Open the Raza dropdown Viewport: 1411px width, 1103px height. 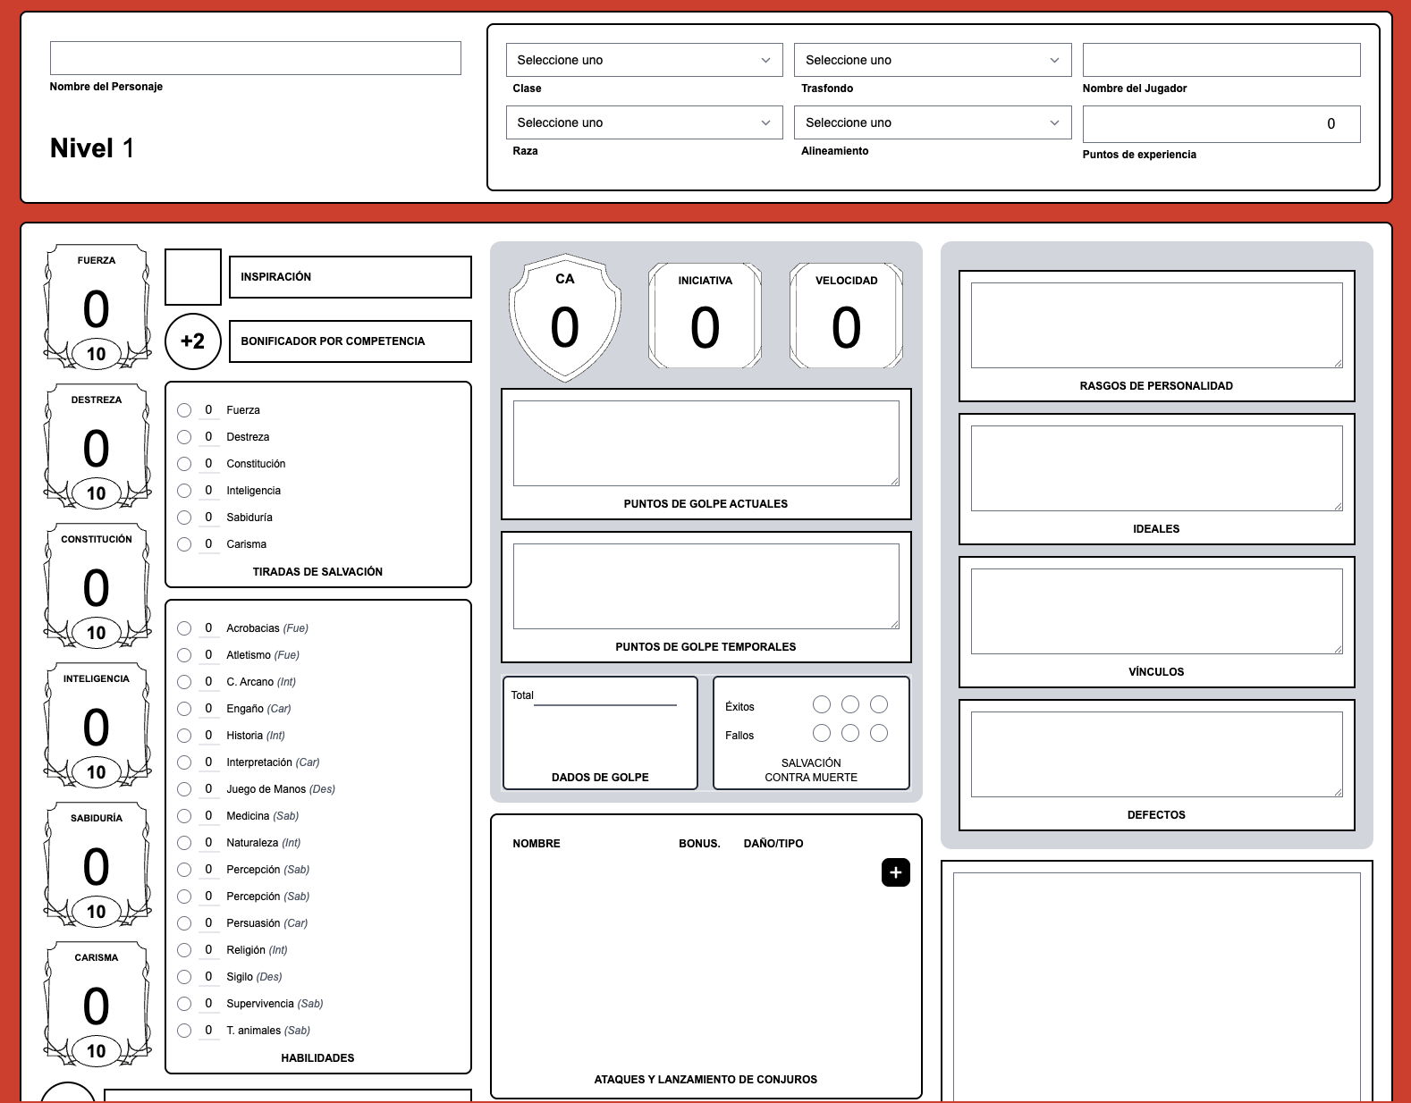pyautogui.click(x=644, y=122)
